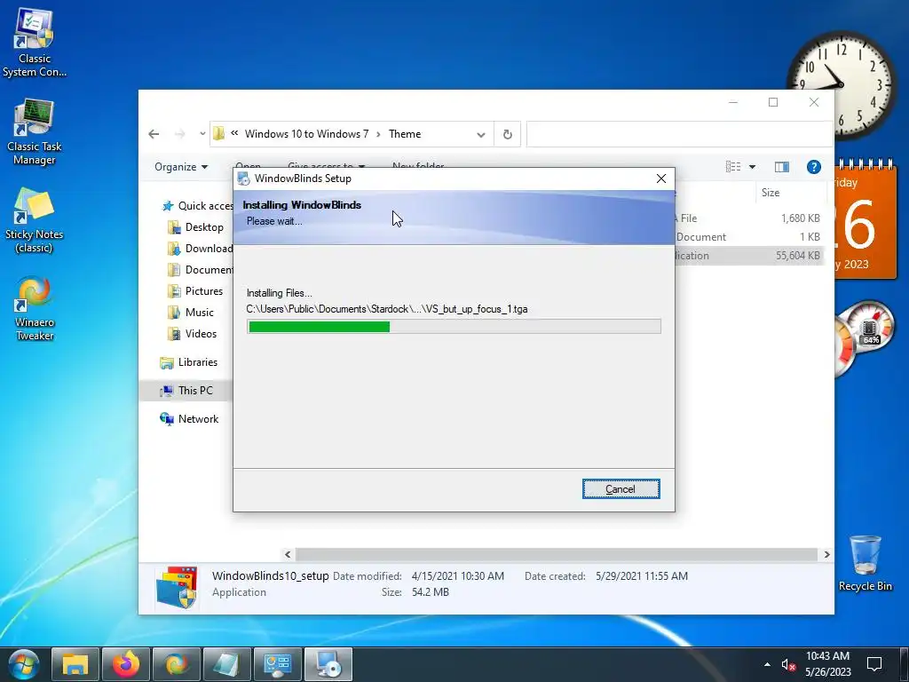Open File Explorer from the taskbar

pos(75,664)
